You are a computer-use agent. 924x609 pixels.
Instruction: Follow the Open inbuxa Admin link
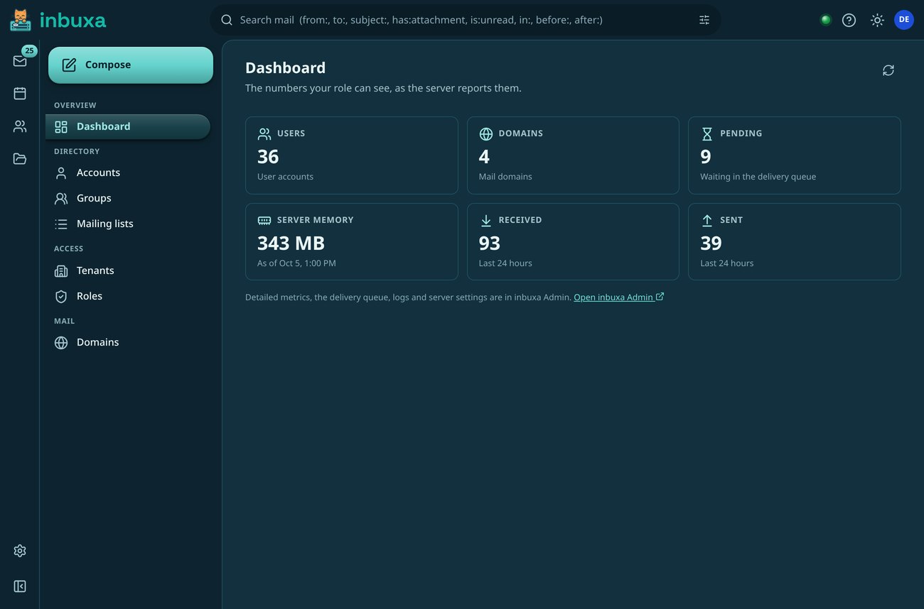tap(619, 297)
